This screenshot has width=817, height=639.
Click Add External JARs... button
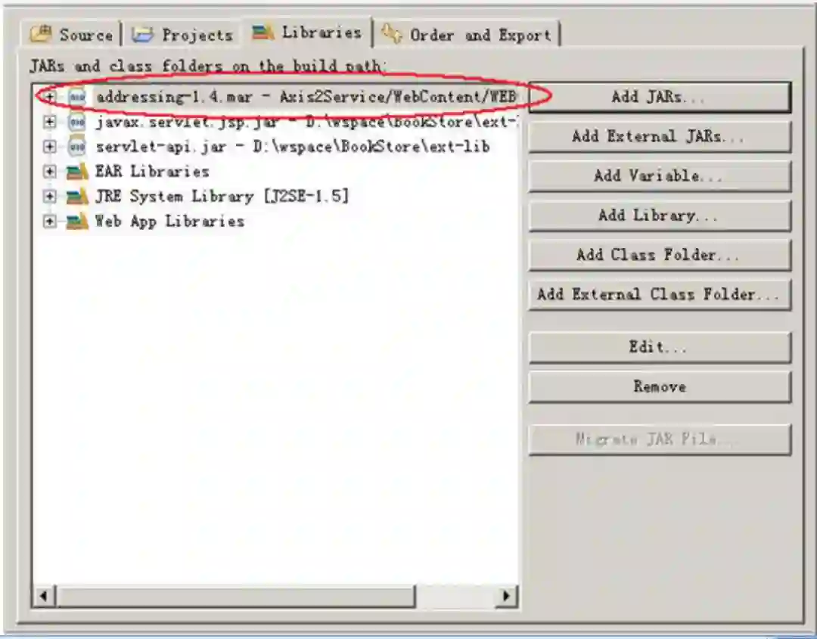point(660,136)
